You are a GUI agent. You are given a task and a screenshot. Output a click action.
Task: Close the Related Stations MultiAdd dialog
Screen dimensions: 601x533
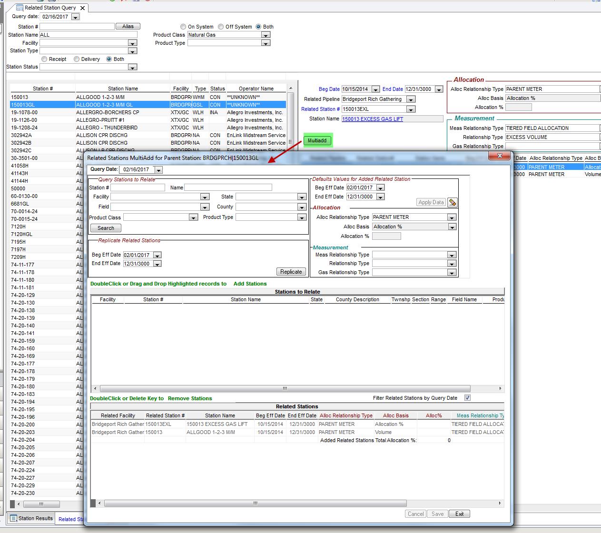coord(500,156)
